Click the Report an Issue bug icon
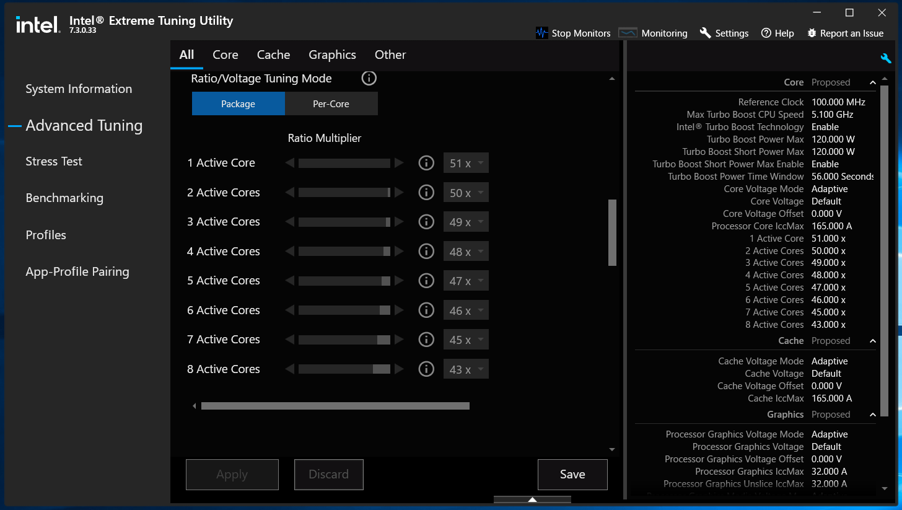The height and width of the screenshot is (510, 902). point(812,33)
